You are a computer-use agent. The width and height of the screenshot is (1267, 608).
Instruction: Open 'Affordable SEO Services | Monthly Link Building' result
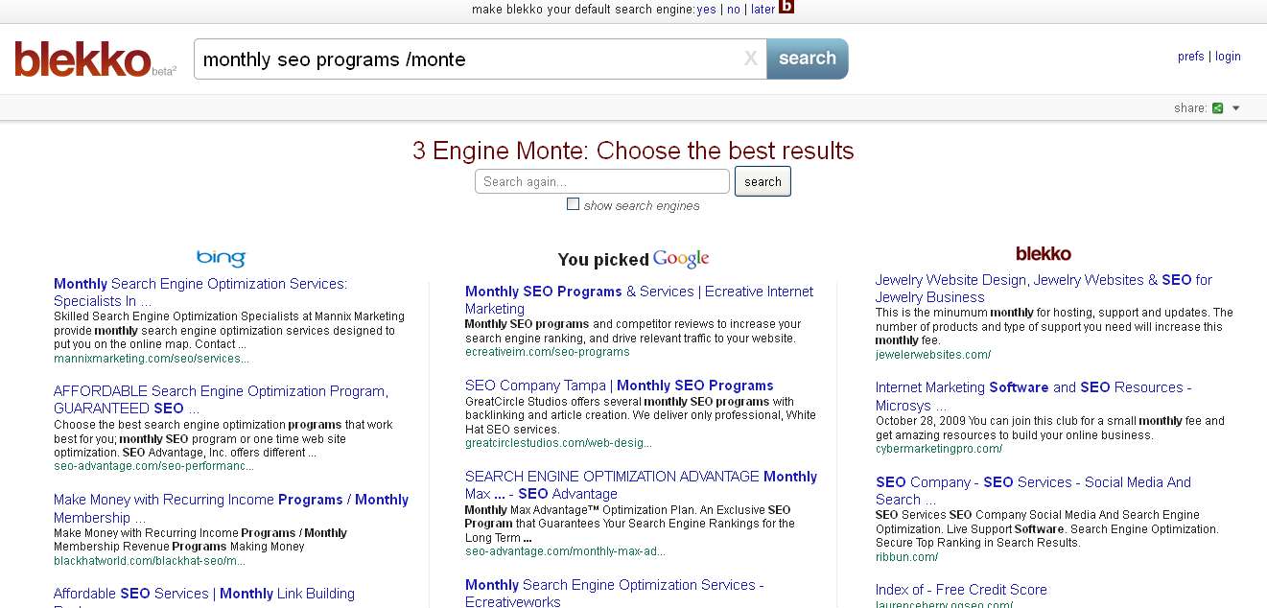tap(204, 594)
